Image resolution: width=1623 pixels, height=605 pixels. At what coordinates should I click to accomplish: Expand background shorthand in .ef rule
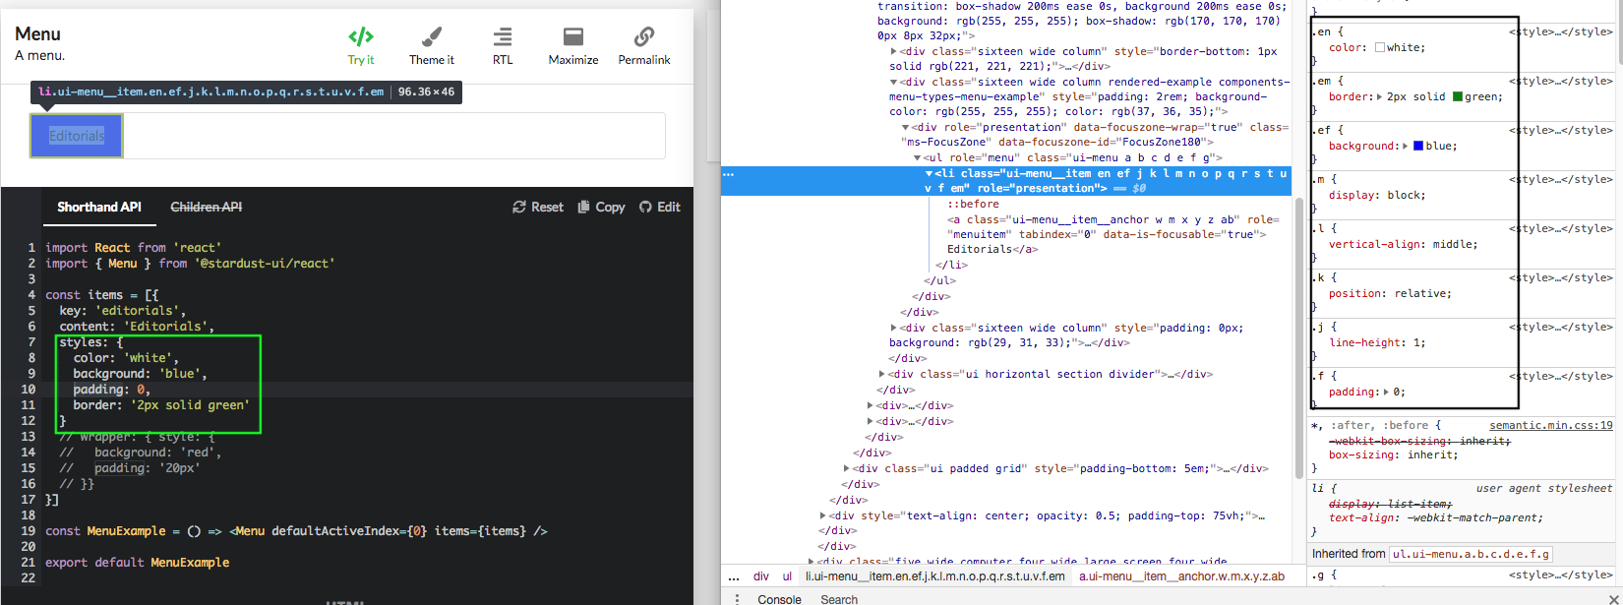tap(1405, 146)
